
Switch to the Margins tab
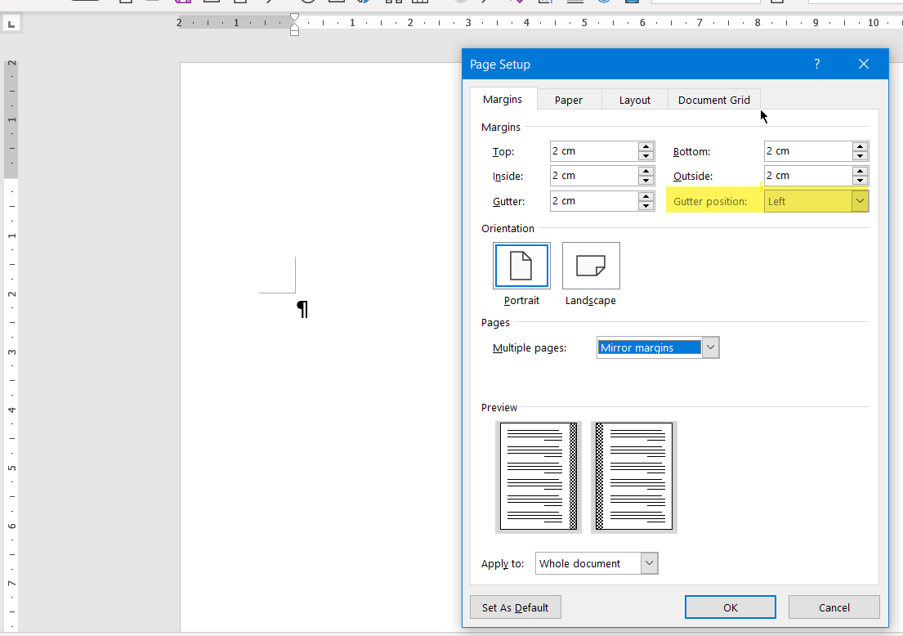[503, 99]
